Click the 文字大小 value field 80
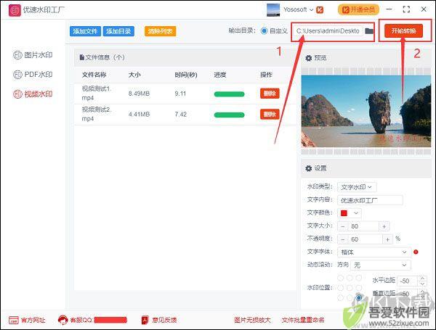The width and height of the screenshot is (436, 330). pos(363,226)
